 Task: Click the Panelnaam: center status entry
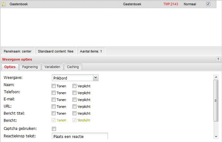17,51
